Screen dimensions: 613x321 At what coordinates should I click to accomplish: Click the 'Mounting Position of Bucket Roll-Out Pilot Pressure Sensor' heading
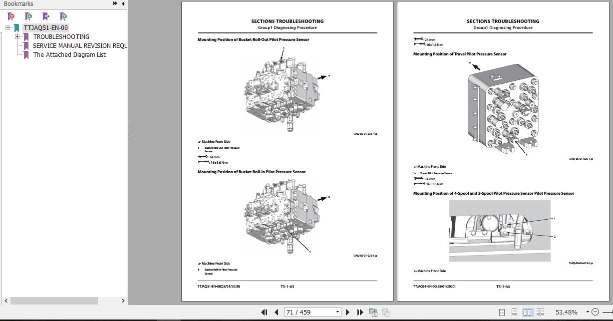pyautogui.click(x=253, y=39)
